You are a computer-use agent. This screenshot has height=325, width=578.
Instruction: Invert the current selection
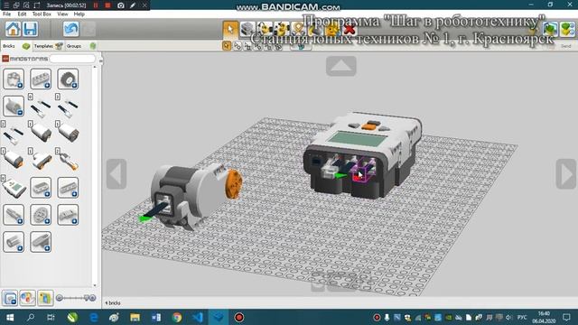click(x=301, y=46)
